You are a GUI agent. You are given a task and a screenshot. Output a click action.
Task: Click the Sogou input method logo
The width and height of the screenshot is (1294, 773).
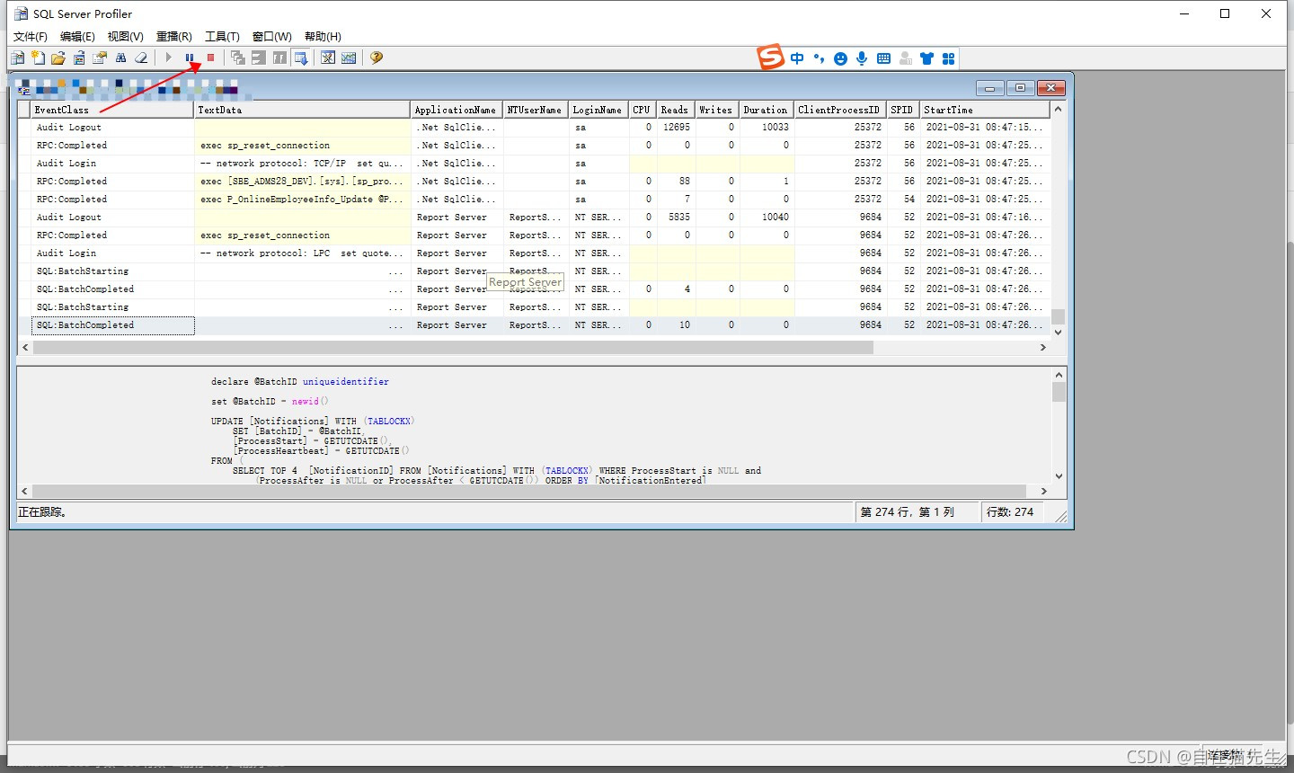click(771, 58)
